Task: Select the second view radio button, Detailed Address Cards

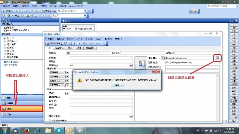Action: pyautogui.click(x=5, y=41)
